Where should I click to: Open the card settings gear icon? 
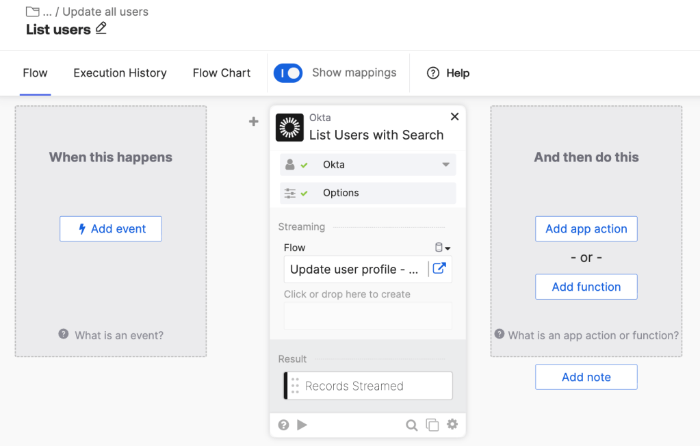[452, 424]
